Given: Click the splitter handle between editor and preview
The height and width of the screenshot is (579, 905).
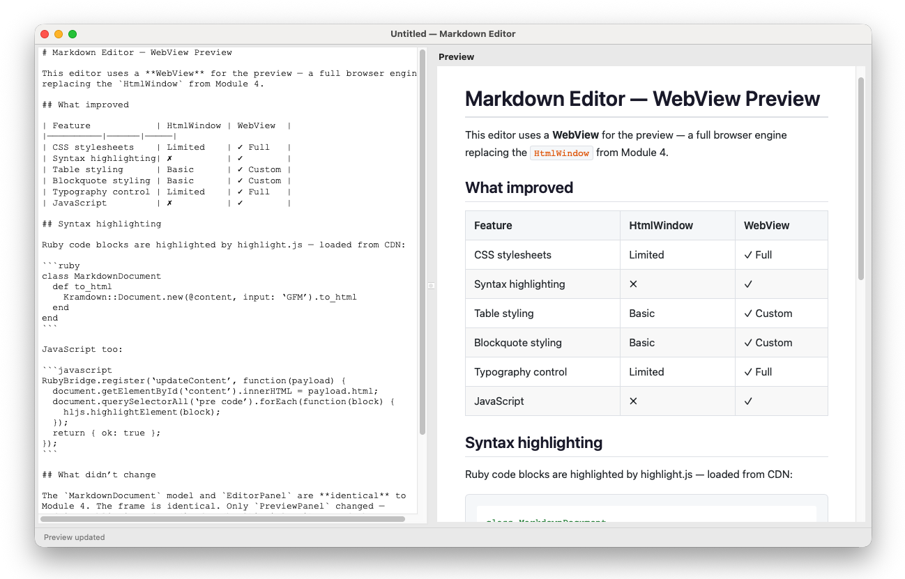Looking at the screenshot, I should pos(431,286).
